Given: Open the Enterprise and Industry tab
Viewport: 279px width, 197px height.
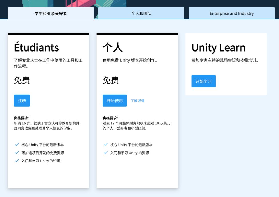Looking at the screenshot, I should coord(232,13).
